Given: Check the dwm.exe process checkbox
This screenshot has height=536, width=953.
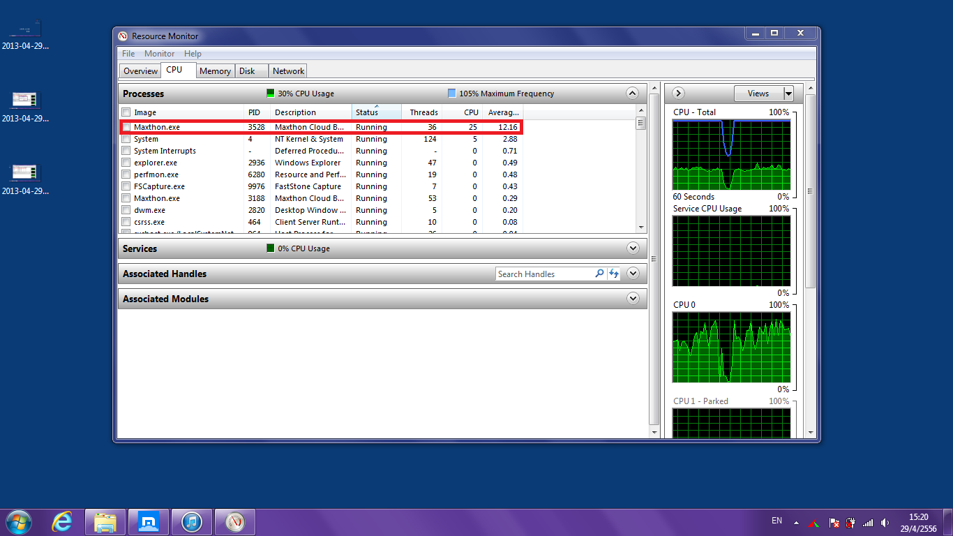Looking at the screenshot, I should [126, 210].
